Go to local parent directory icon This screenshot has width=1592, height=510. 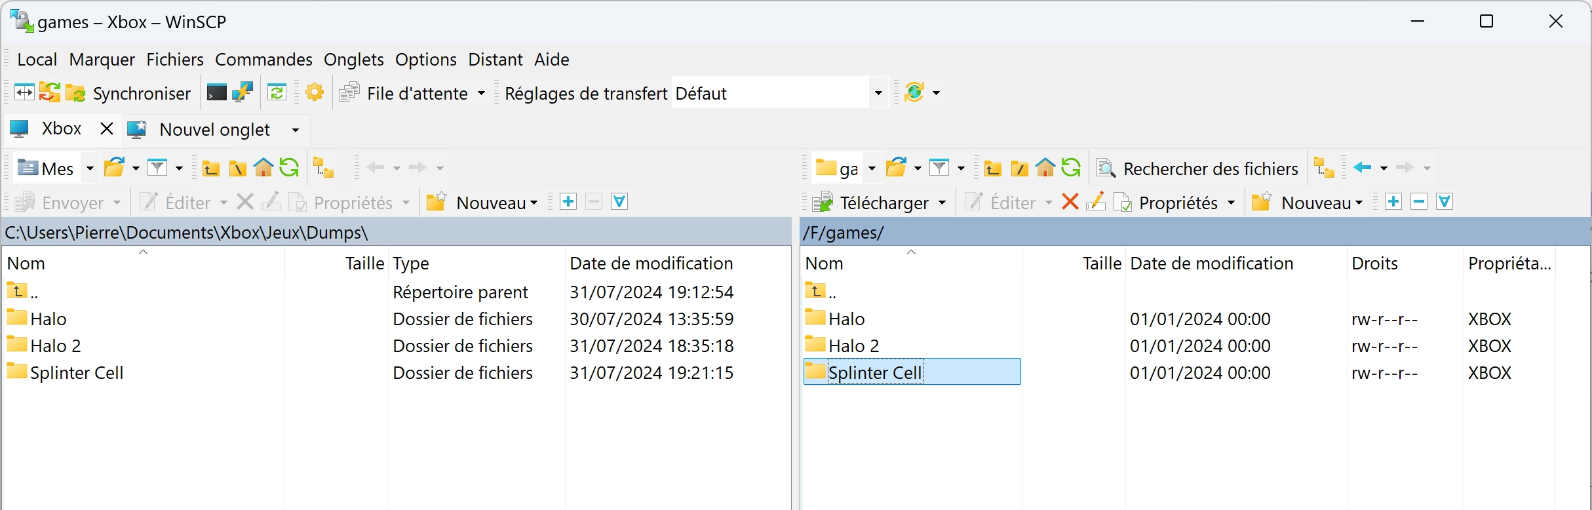(x=210, y=168)
